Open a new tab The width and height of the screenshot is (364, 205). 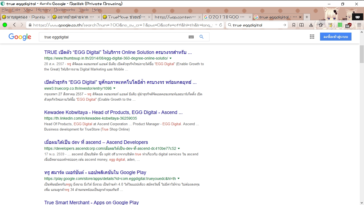pyautogui.click(x=307, y=17)
